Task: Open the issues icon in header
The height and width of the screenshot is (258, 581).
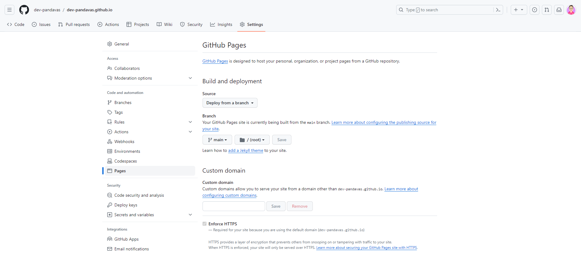Action: tap(535, 10)
